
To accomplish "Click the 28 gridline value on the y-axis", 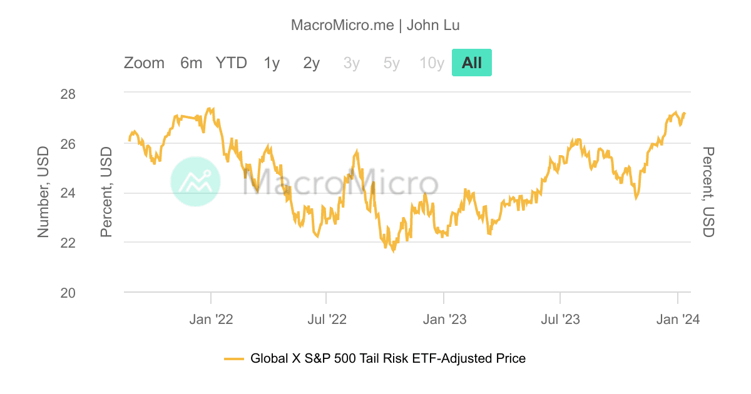I will pos(69,94).
